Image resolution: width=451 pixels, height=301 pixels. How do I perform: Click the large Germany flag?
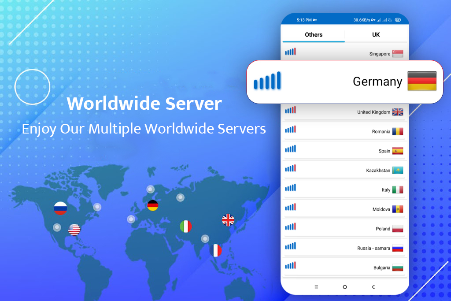point(422,81)
